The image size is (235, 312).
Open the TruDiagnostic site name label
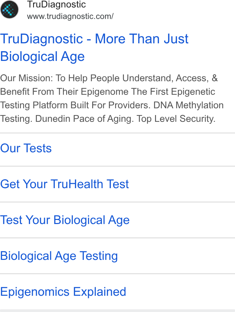click(56, 5)
